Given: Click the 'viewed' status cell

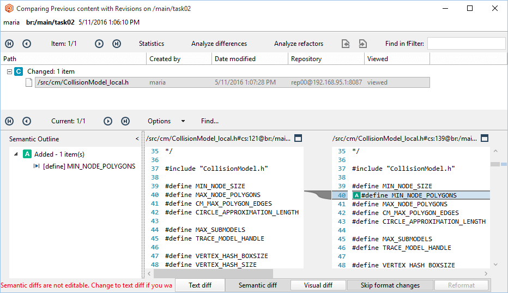Looking at the screenshot, I should 377,82.
